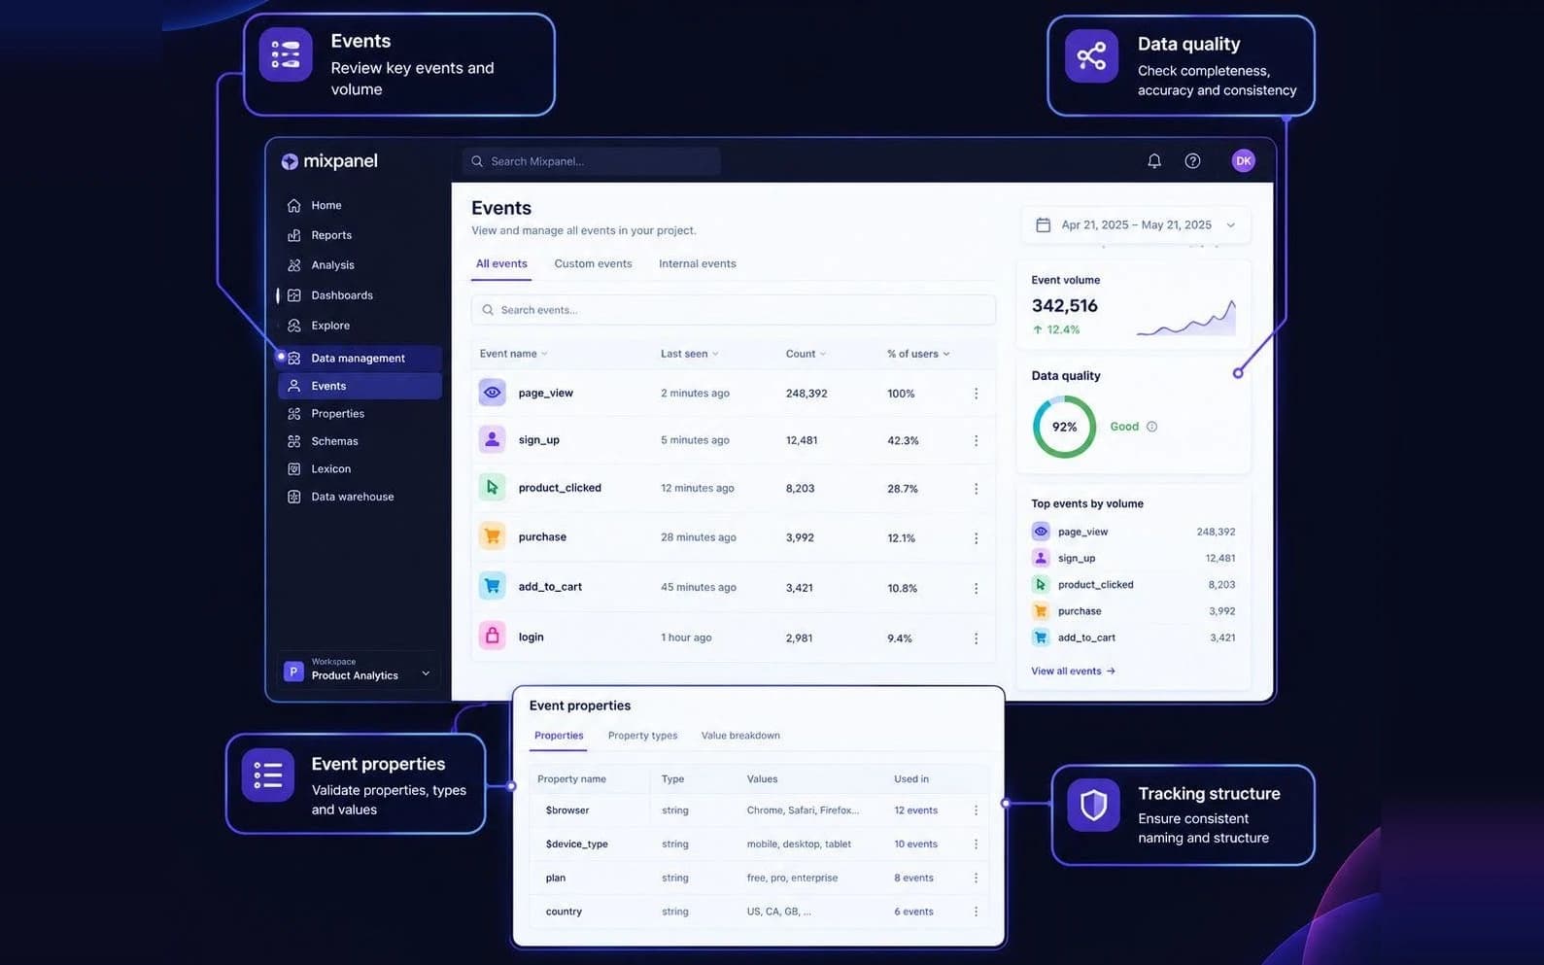Click the add_to_cart icon in table
This screenshot has height=965, width=1544.
493,586
